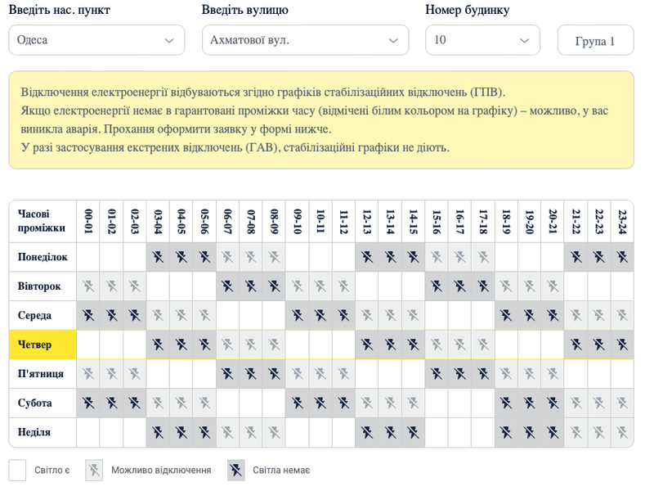Viewport: 645px width, 491px height.
Task: Click 'Світла немає' legend icon
Action: point(236,470)
